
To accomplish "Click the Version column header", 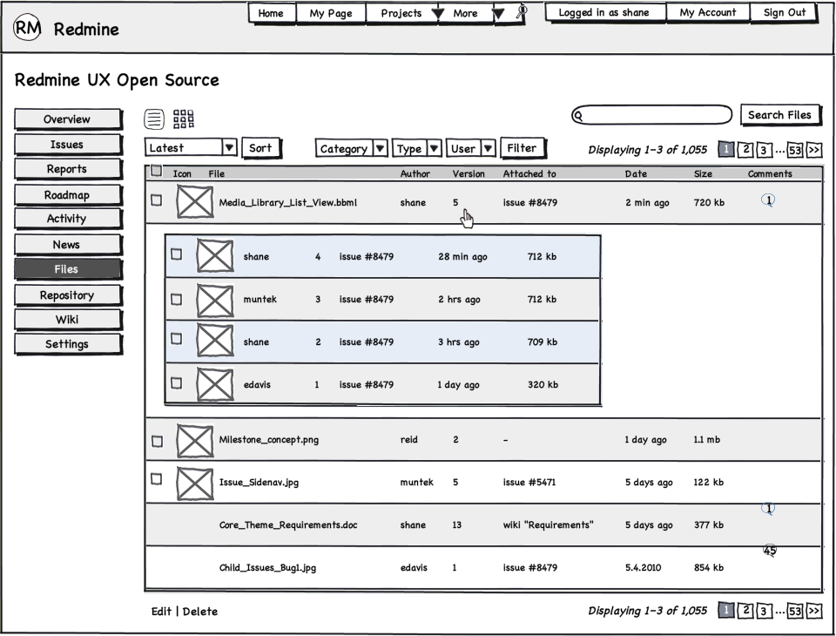I will point(469,174).
